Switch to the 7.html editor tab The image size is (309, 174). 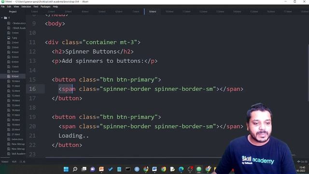pyautogui.click(x=136, y=12)
